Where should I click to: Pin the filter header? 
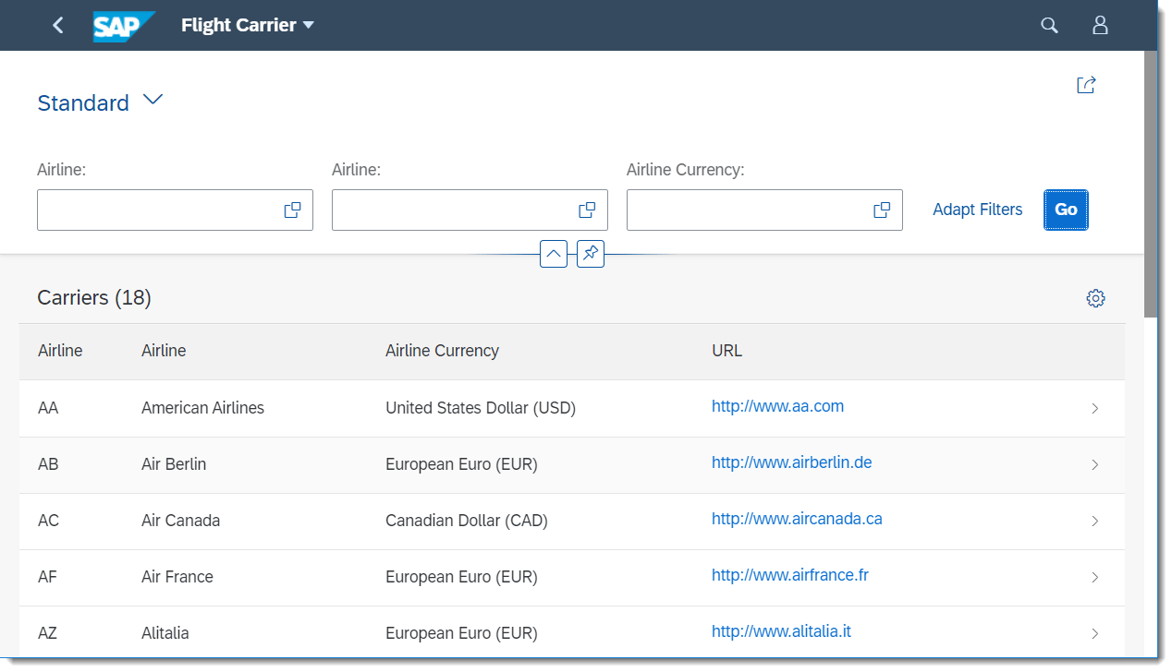591,253
